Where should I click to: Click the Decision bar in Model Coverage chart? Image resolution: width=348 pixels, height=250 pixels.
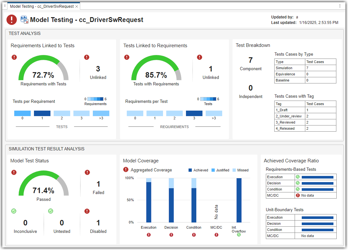(x=171, y=200)
